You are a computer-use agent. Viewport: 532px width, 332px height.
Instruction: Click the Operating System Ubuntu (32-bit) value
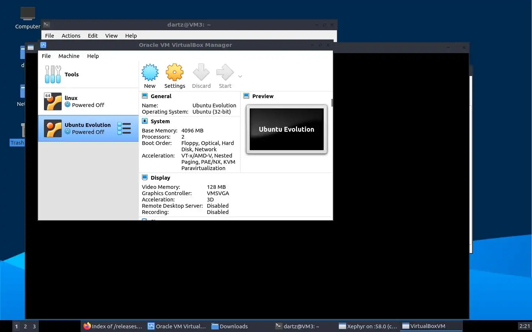click(x=212, y=112)
